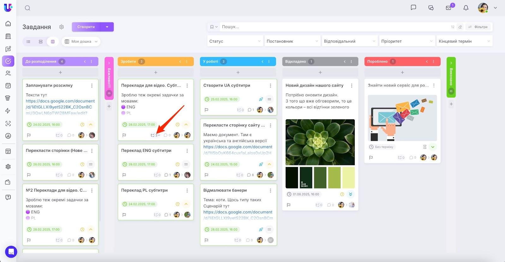
Task: Open the Пріоритет filter dropdown
Action: point(407,41)
